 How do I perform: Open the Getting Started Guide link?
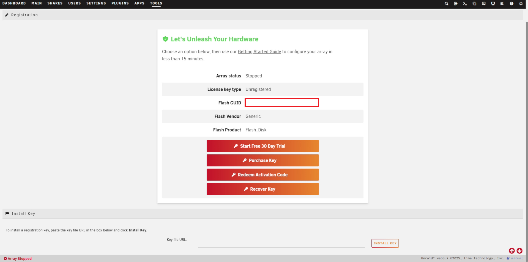[x=259, y=52]
